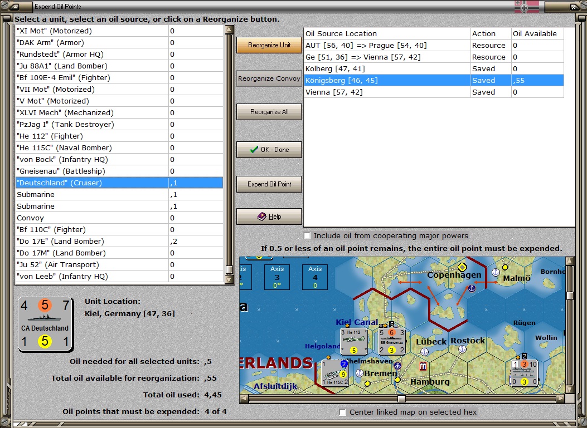Click the green checkmark on OK - Done
The width and height of the screenshot is (587, 428).
pos(254,150)
